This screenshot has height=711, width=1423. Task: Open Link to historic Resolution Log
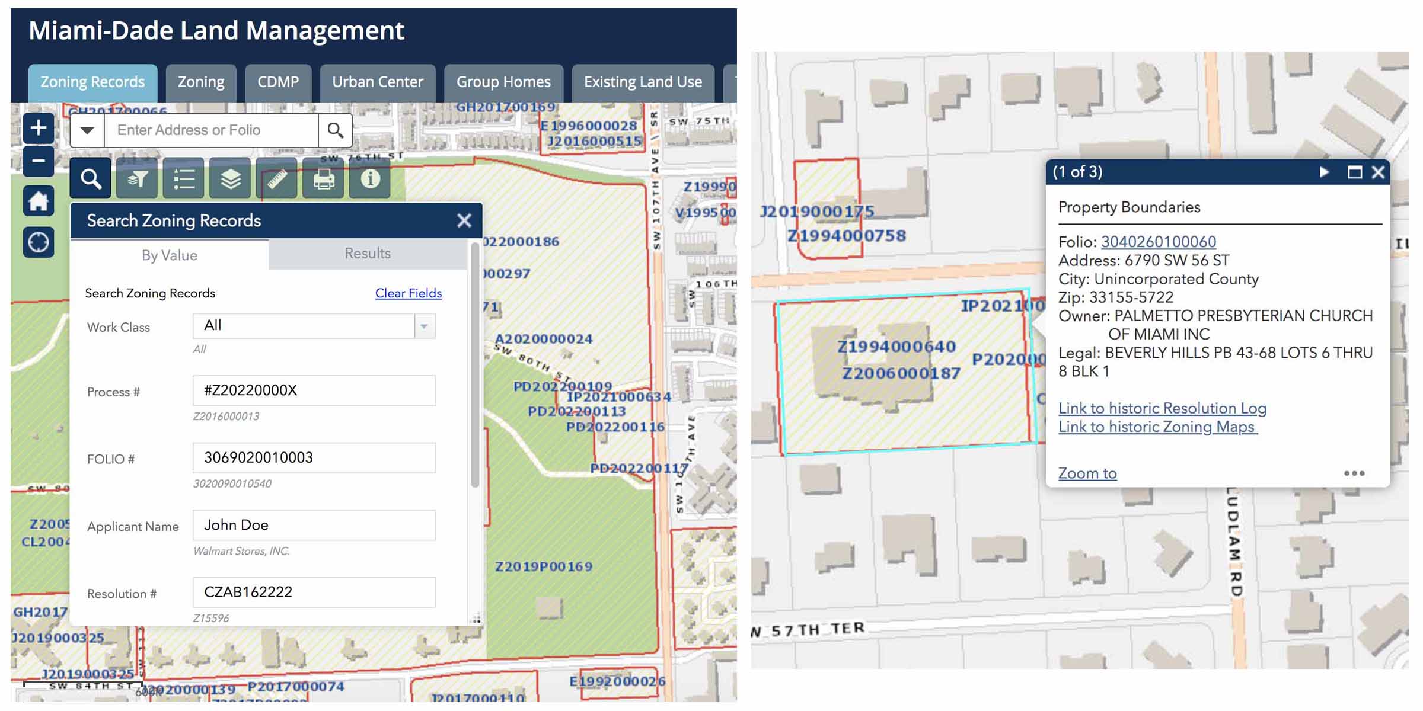pyautogui.click(x=1162, y=408)
